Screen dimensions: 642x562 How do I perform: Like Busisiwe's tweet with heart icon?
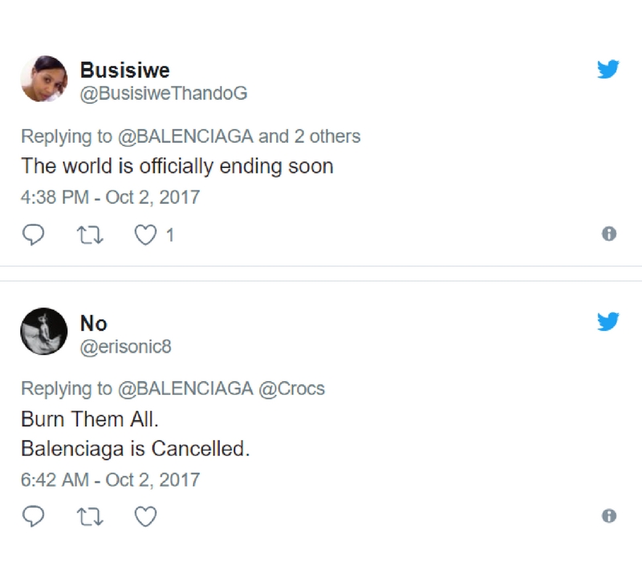pyautogui.click(x=145, y=234)
